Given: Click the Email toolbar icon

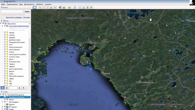Looking at the screenshot, I should pos(80,7).
